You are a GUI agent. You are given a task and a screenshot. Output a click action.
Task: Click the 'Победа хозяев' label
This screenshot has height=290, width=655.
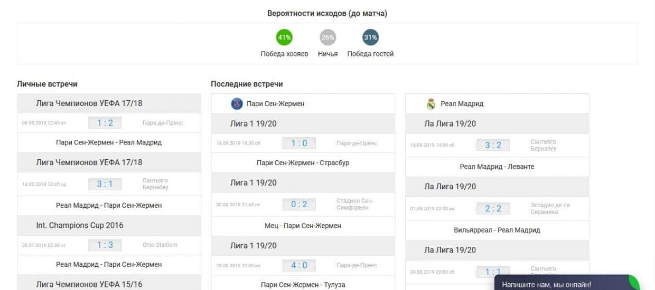point(284,54)
